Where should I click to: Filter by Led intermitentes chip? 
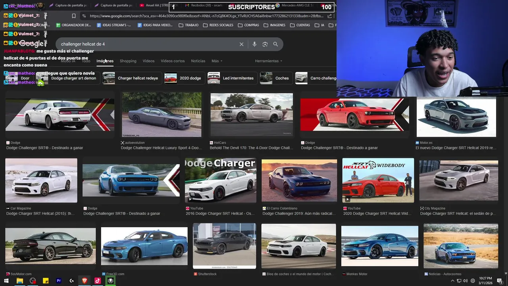232,78
